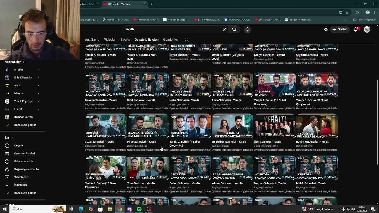Search within channel magnifier icon
This screenshot has width=379, height=213.
[x=187, y=40]
